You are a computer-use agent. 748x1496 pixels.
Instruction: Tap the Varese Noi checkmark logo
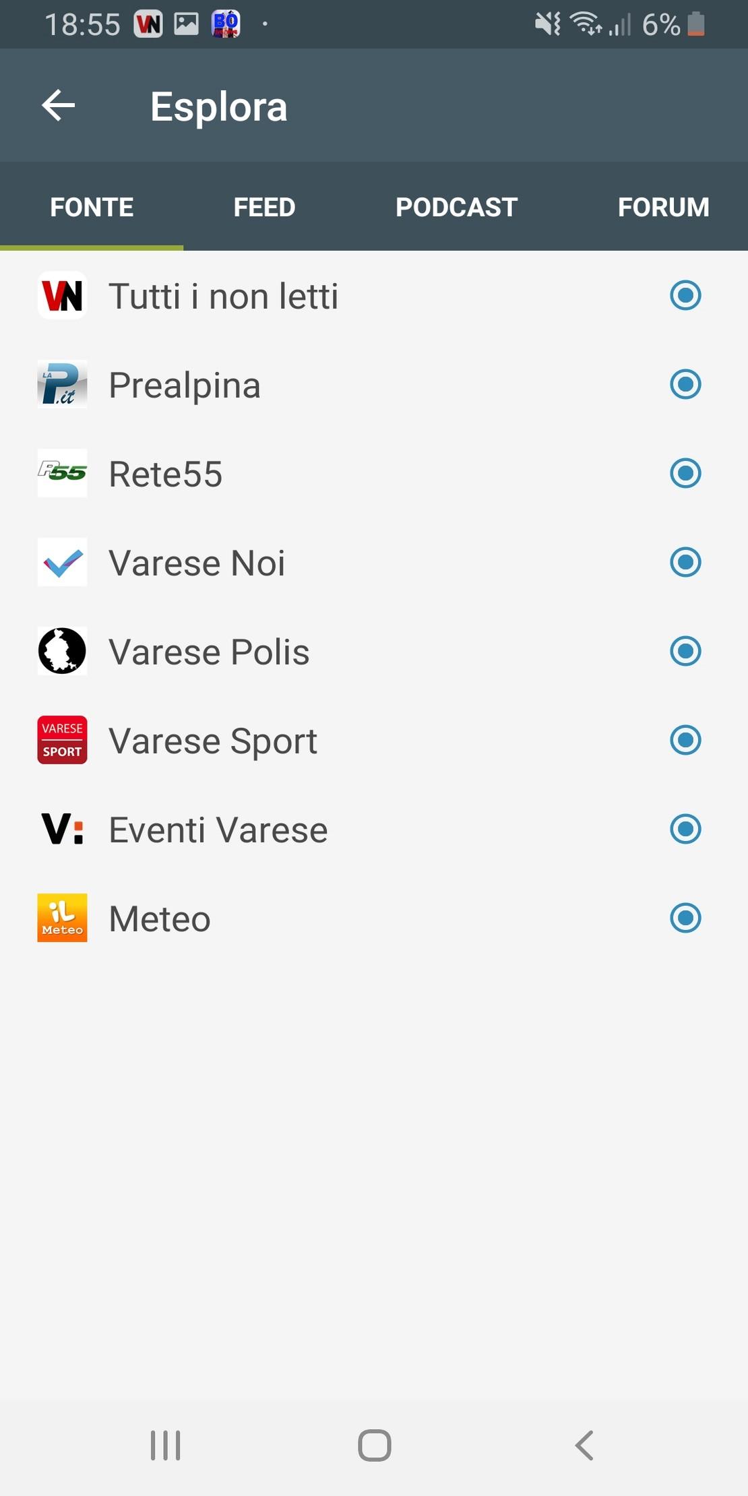point(62,562)
